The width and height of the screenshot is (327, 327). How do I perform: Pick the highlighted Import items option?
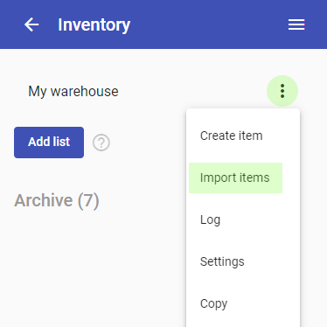coord(235,177)
